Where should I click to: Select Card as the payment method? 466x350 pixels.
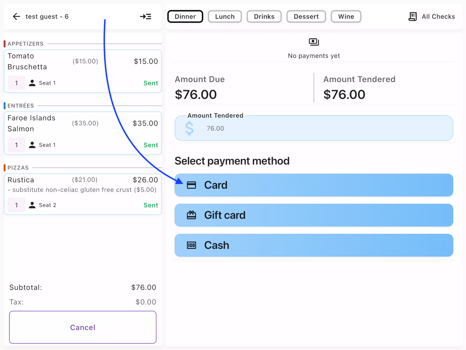[313, 185]
